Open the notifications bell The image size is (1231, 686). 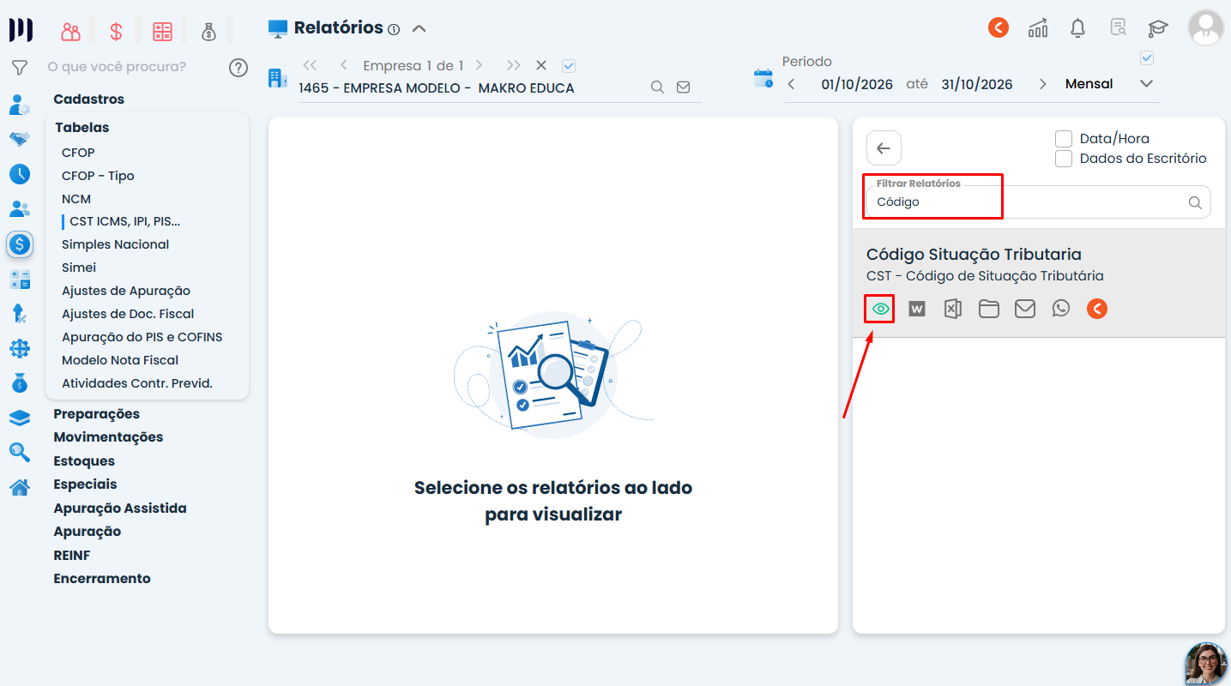point(1078,28)
